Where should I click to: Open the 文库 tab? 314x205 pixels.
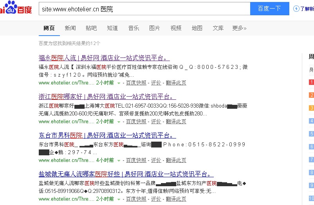(218, 28)
